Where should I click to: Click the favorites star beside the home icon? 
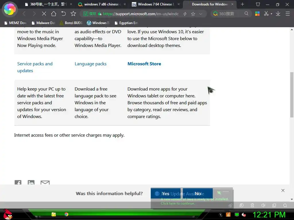tap(73, 14)
